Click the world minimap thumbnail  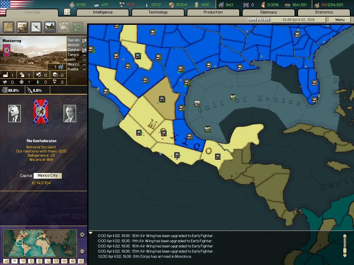click(40, 243)
